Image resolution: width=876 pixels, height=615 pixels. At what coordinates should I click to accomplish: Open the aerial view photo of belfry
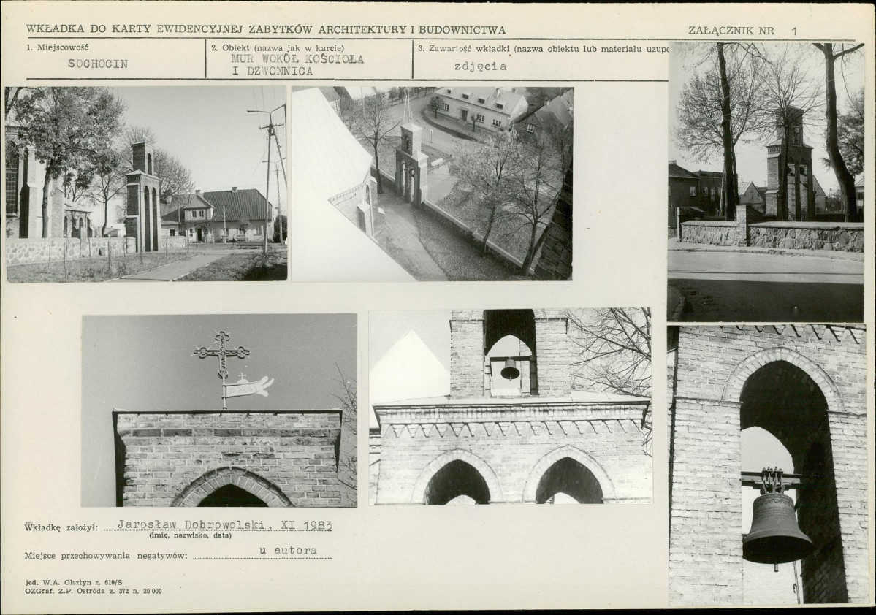coord(433,184)
